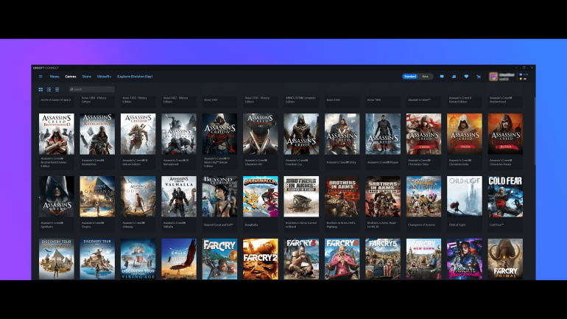Open Assassin's Creed Valhalla cover

pyautogui.click(x=179, y=197)
